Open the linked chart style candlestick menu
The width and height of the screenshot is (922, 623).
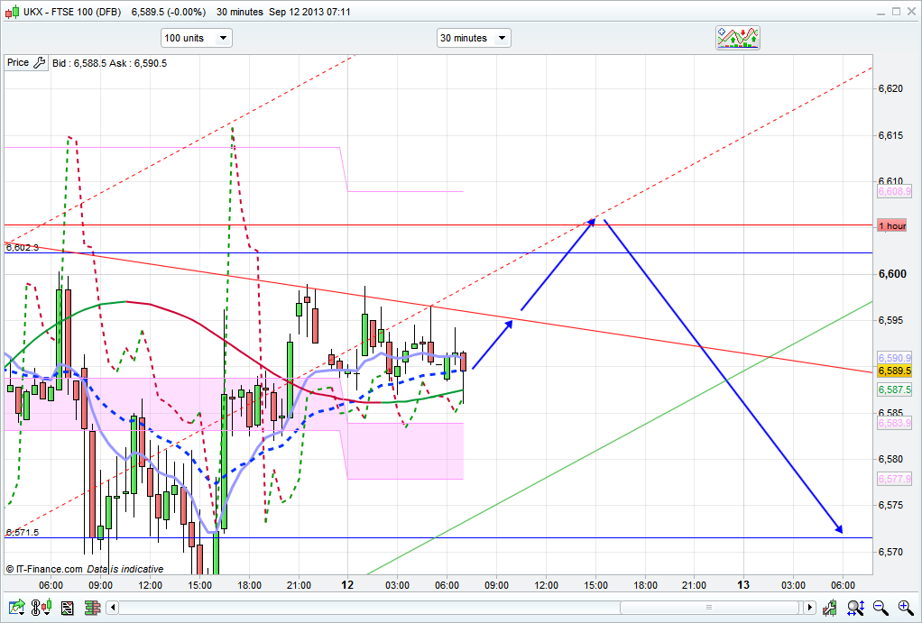point(41,607)
